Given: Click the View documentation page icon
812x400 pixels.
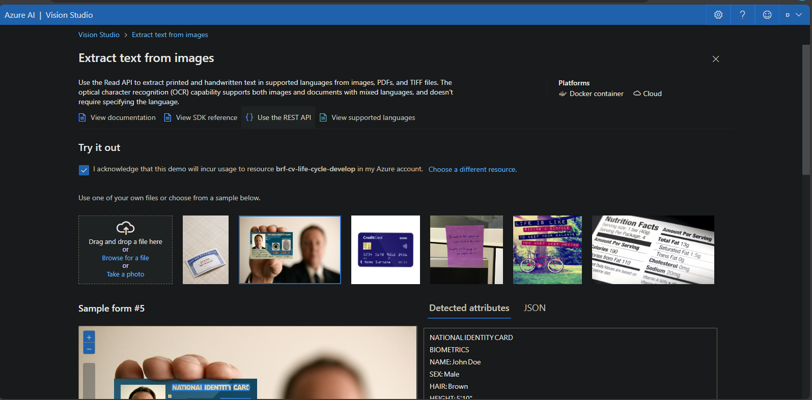Looking at the screenshot, I should tap(82, 117).
